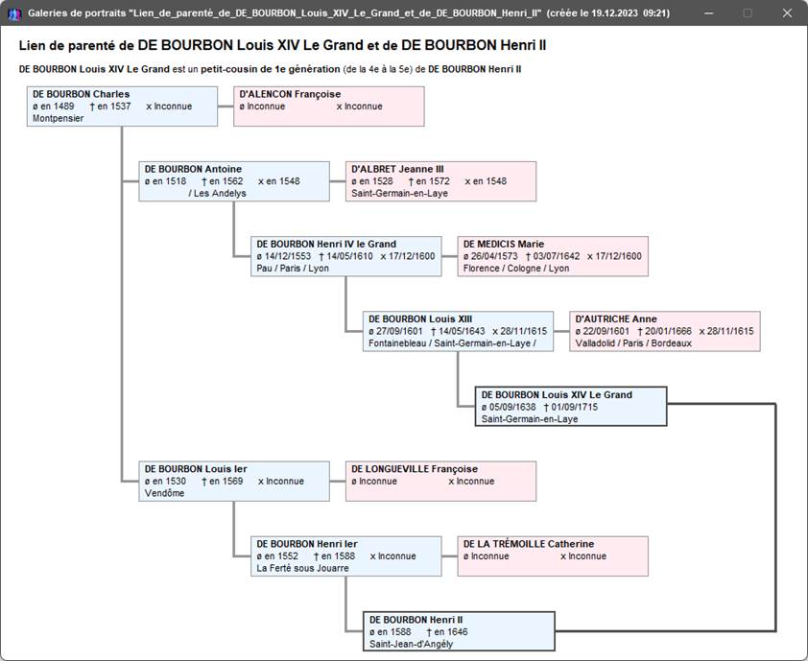Open the DE MEDICIS Marie card
Viewport: 808px width, 661px height.
coord(553,256)
